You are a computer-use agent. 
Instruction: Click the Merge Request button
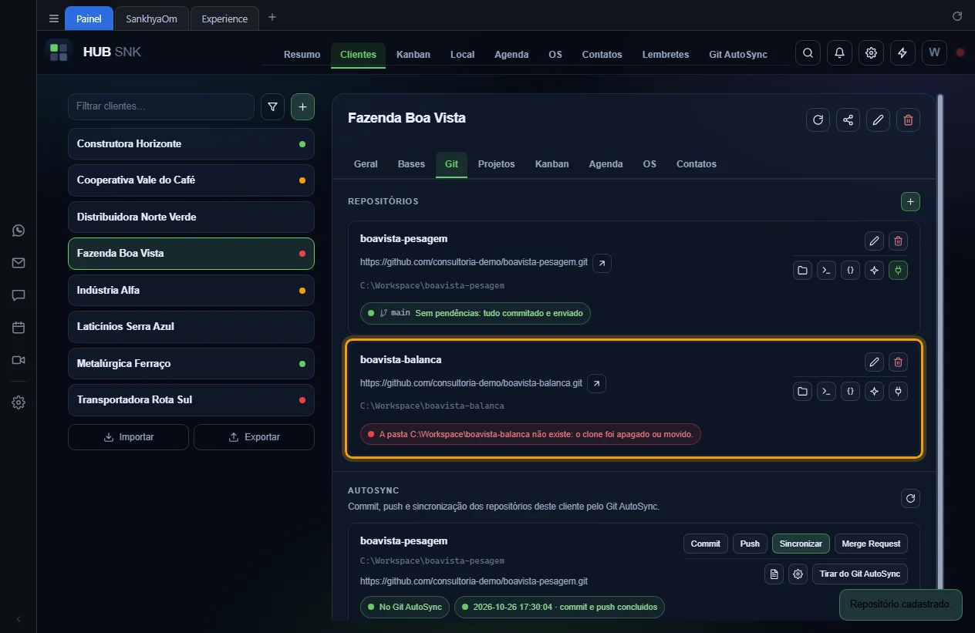coord(871,544)
